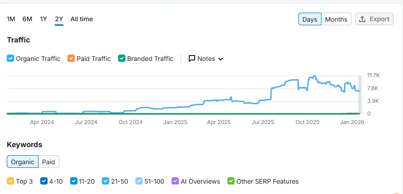Toggle the Other SERP Features checkbox

click(231, 181)
